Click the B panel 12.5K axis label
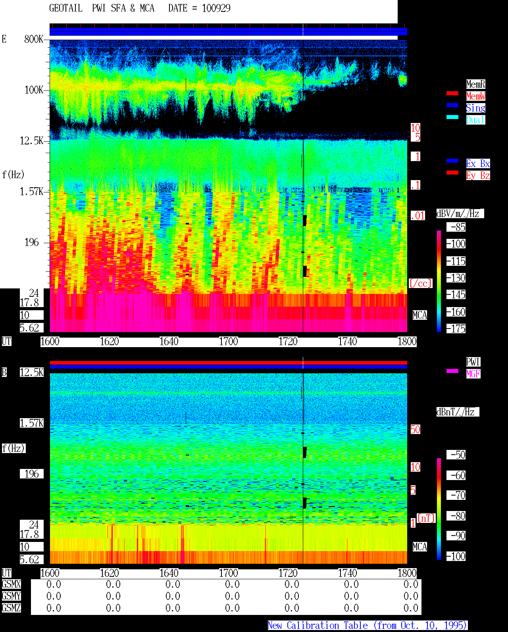Screen dimensions: 508x632 tap(32, 372)
